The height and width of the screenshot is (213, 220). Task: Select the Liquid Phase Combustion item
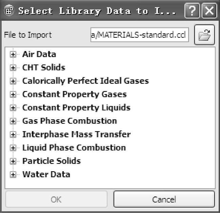[x=74, y=148]
